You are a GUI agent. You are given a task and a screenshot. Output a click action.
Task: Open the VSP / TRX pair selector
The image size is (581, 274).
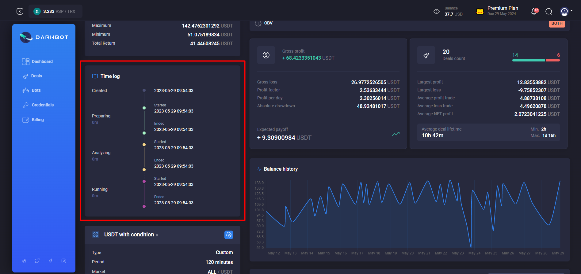point(55,11)
